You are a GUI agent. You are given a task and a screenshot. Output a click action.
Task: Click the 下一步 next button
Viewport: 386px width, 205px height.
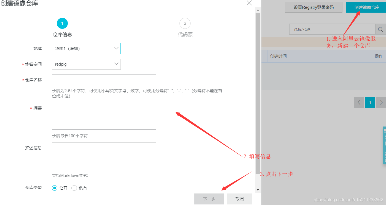(x=209, y=199)
